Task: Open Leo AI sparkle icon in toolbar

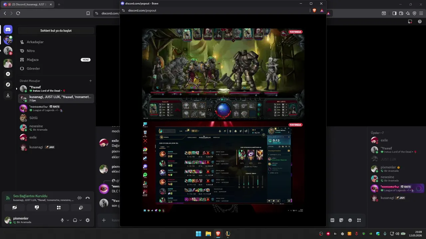Action: (x=408, y=13)
